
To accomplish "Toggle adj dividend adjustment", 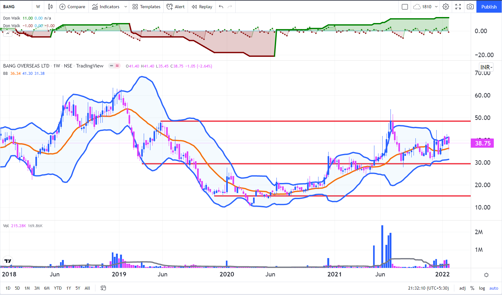I will tap(463, 288).
